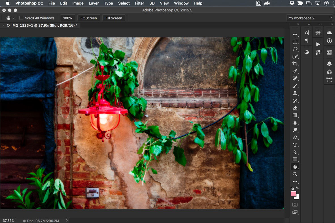Select the Eyedropper tool
Image resolution: width=335 pixels, height=223 pixels.
tap(295, 71)
